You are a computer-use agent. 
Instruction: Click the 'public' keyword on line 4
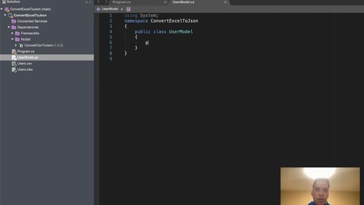143,32
